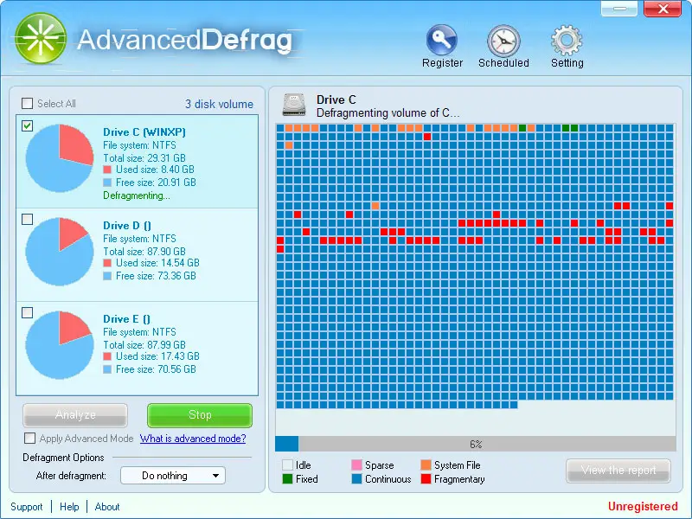Open the After defragment dropdown
Image resolution: width=692 pixels, height=519 pixels.
[173, 476]
